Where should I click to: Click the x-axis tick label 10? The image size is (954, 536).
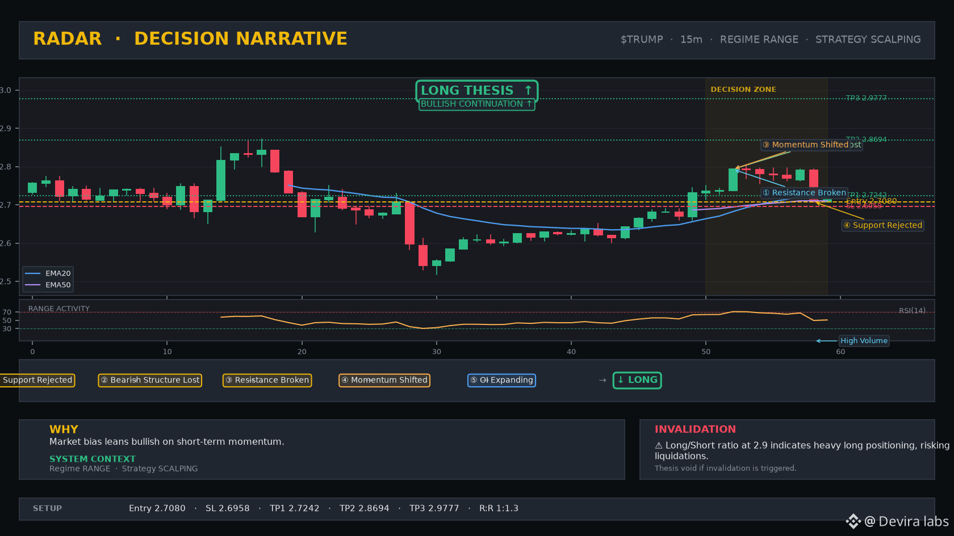(167, 352)
